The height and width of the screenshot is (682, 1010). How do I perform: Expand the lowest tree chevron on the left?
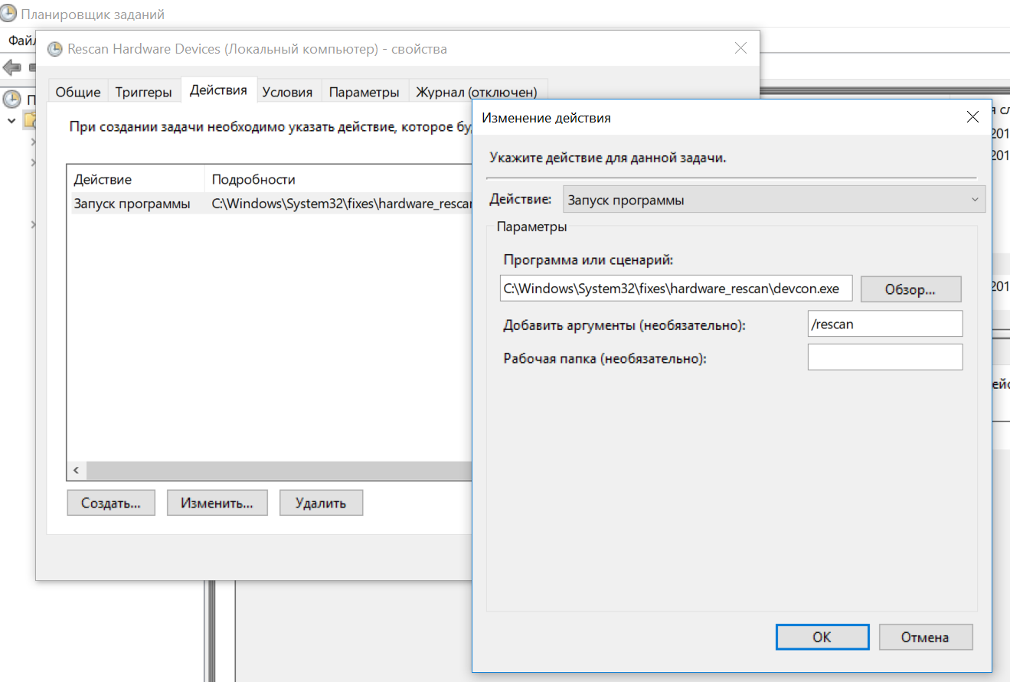(35, 222)
